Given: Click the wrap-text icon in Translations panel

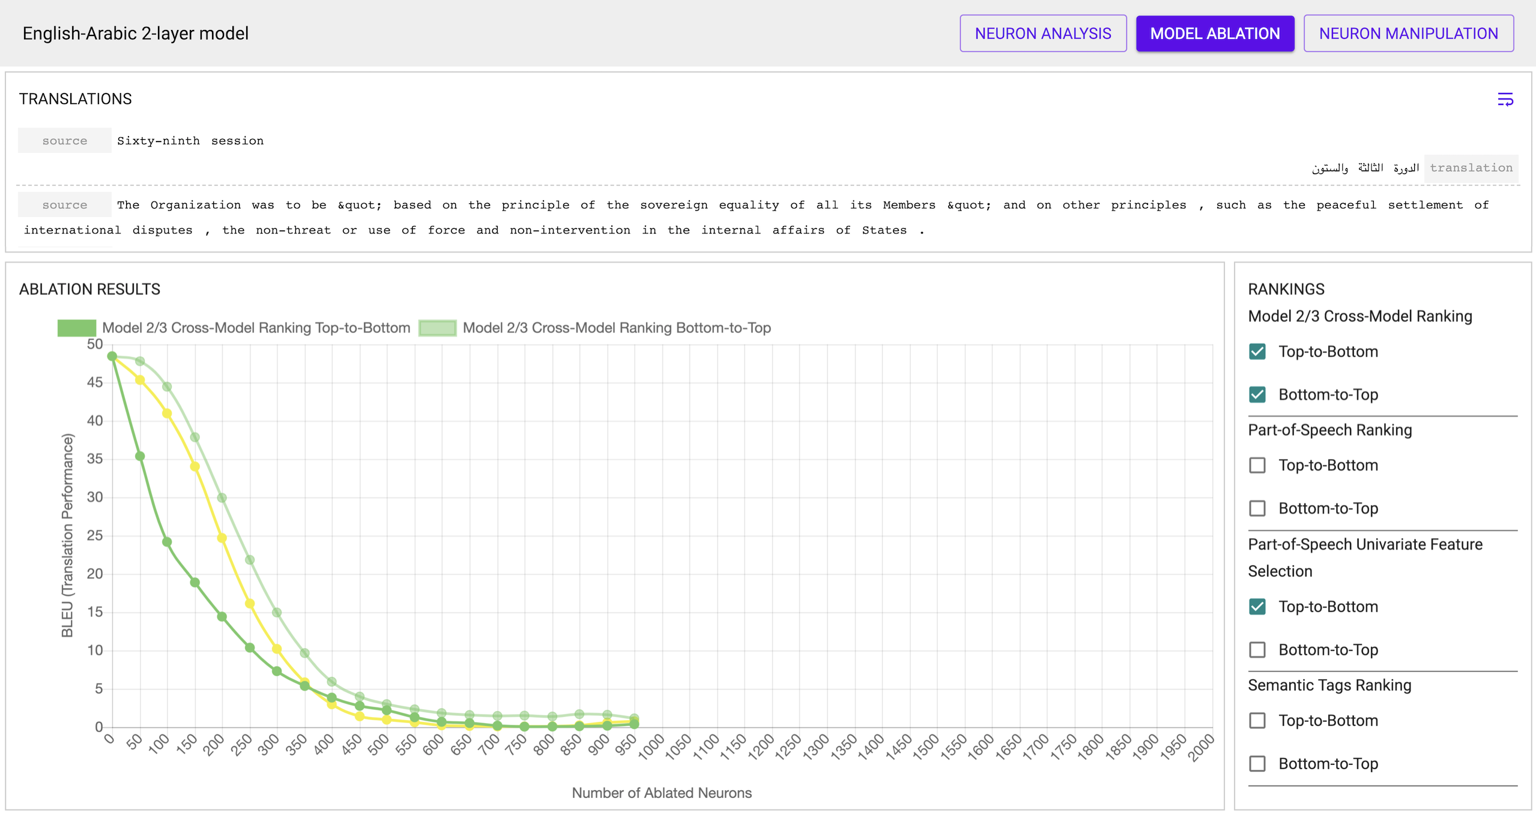Looking at the screenshot, I should [x=1504, y=99].
